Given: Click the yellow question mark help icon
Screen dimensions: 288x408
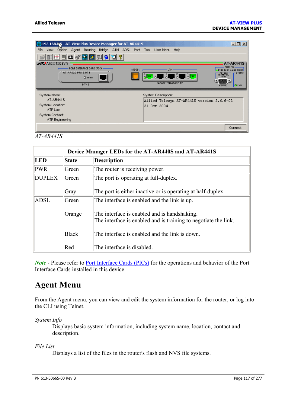Looking at the screenshot, I should [x=120, y=57].
